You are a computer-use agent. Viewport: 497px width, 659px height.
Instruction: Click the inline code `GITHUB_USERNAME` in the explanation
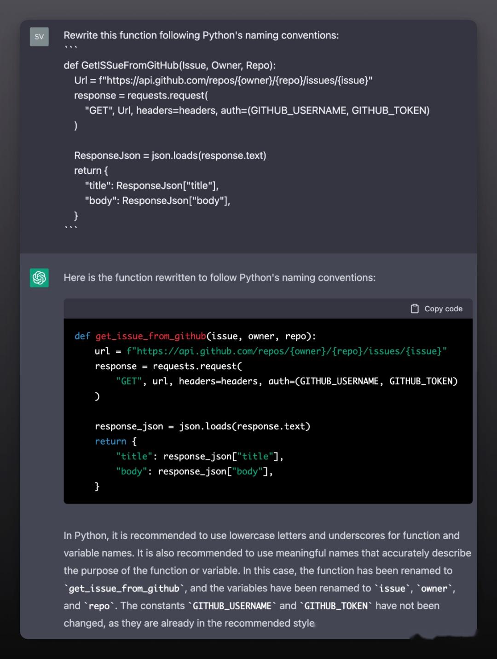(232, 606)
